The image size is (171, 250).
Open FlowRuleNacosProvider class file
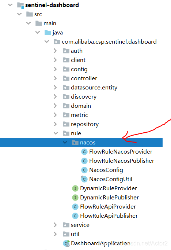click(x=121, y=152)
